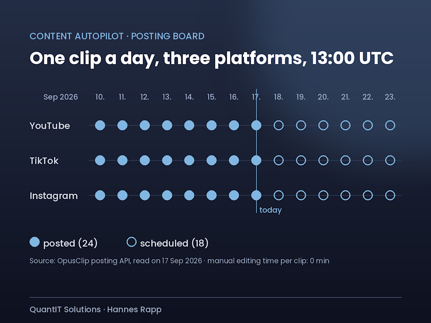This screenshot has width=431, height=323.
Task: Click the today marker label
Action: (270, 210)
